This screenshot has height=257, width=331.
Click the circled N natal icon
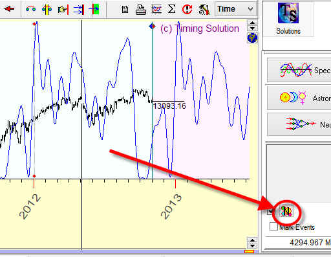286,211
